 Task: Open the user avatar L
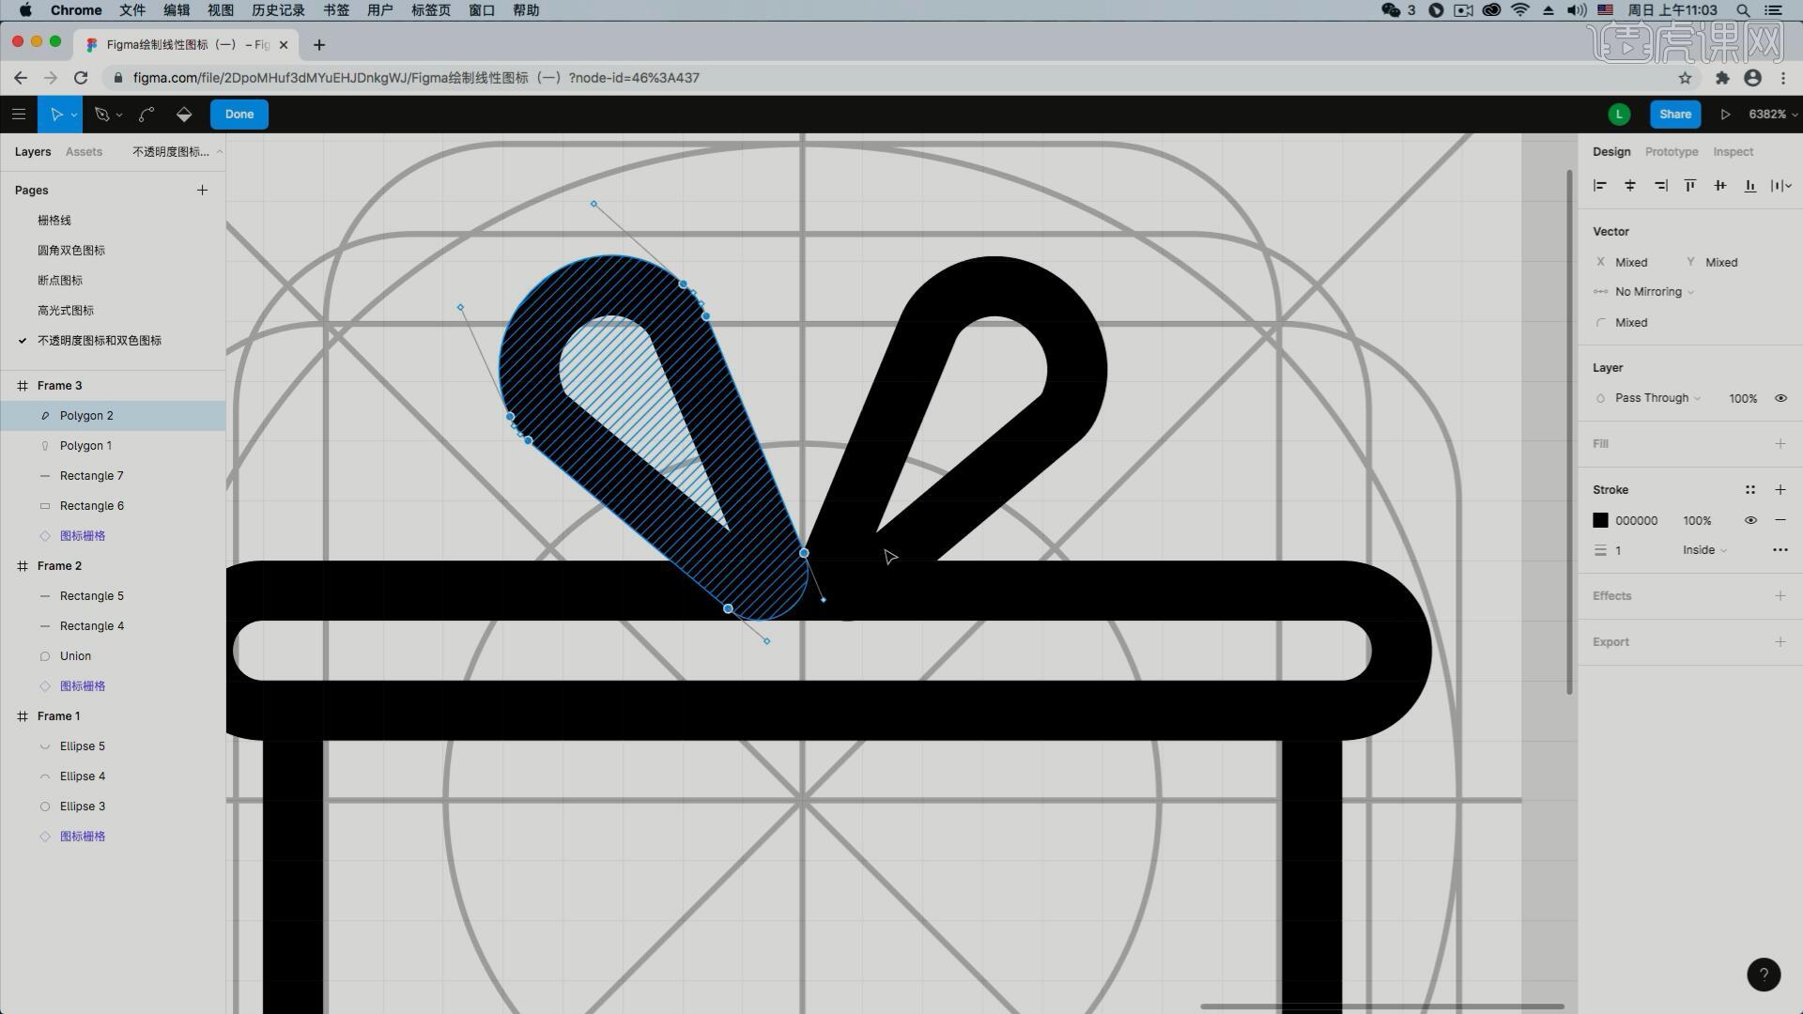click(x=1619, y=115)
